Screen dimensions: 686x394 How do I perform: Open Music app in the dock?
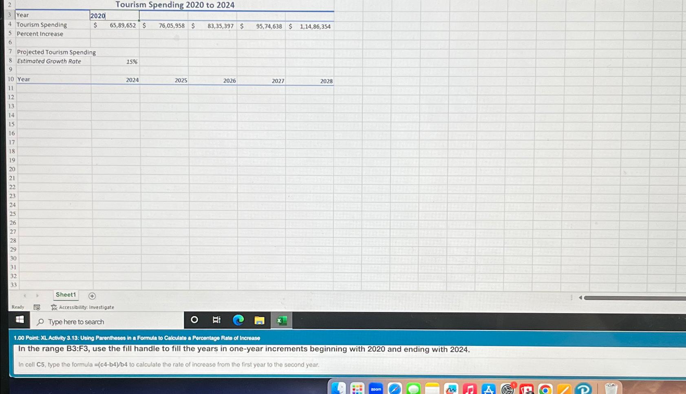point(470,389)
